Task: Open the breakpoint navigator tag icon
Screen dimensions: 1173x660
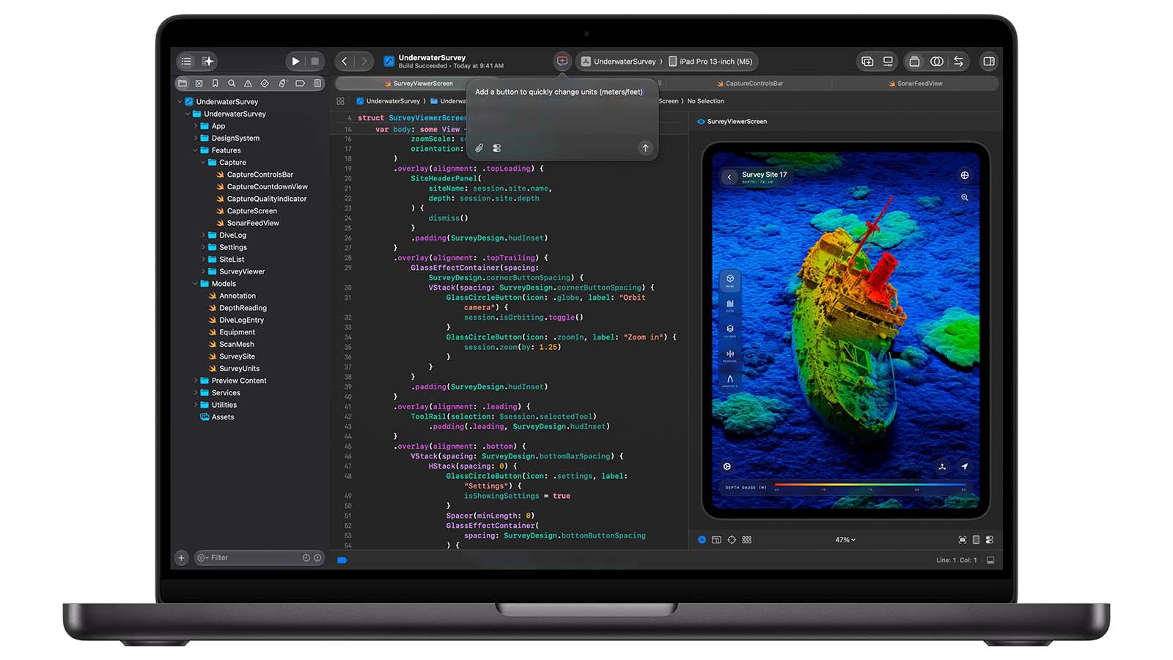Action: tap(300, 84)
